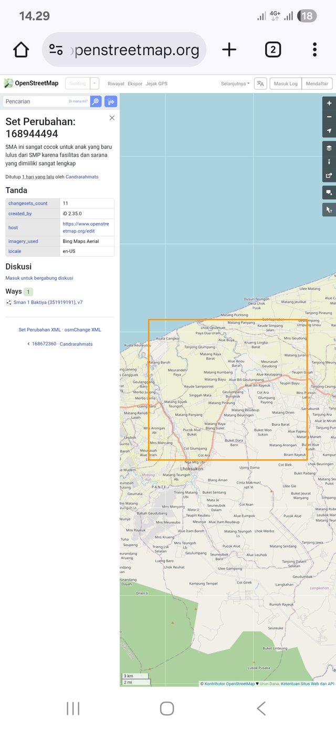Click the show my location arrow icon
This screenshot has width=336, height=729.
[x=329, y=131]
